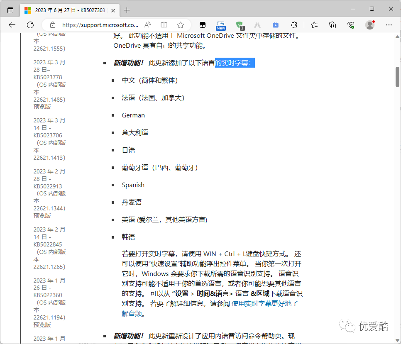Open the Collections icon
The image size is (401, 344).
pyautogui.click(x=332, y=25)
